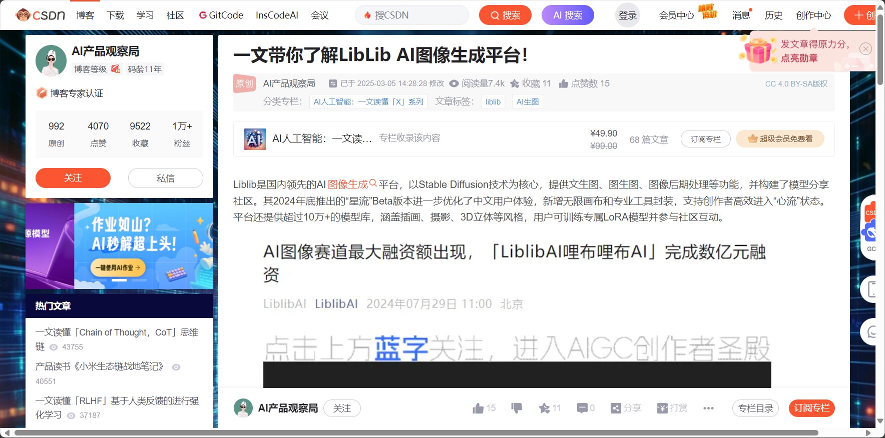885x438 pixels.
Task: Open the 会议 nav menu item
Action: (x=320, y=15)
